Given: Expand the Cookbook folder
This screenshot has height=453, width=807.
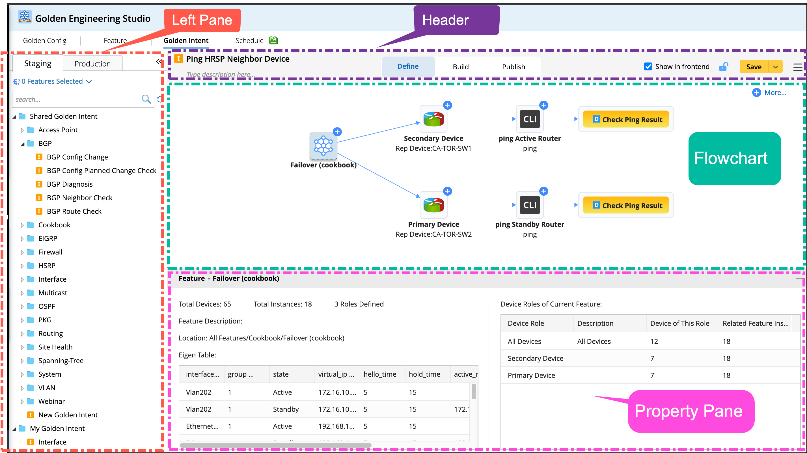Looking at the screenshot, I should click(22, 225).
